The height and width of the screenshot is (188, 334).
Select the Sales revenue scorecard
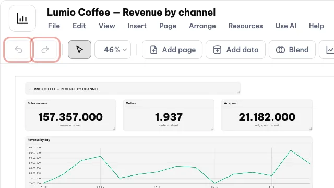(x=70, y=115)
